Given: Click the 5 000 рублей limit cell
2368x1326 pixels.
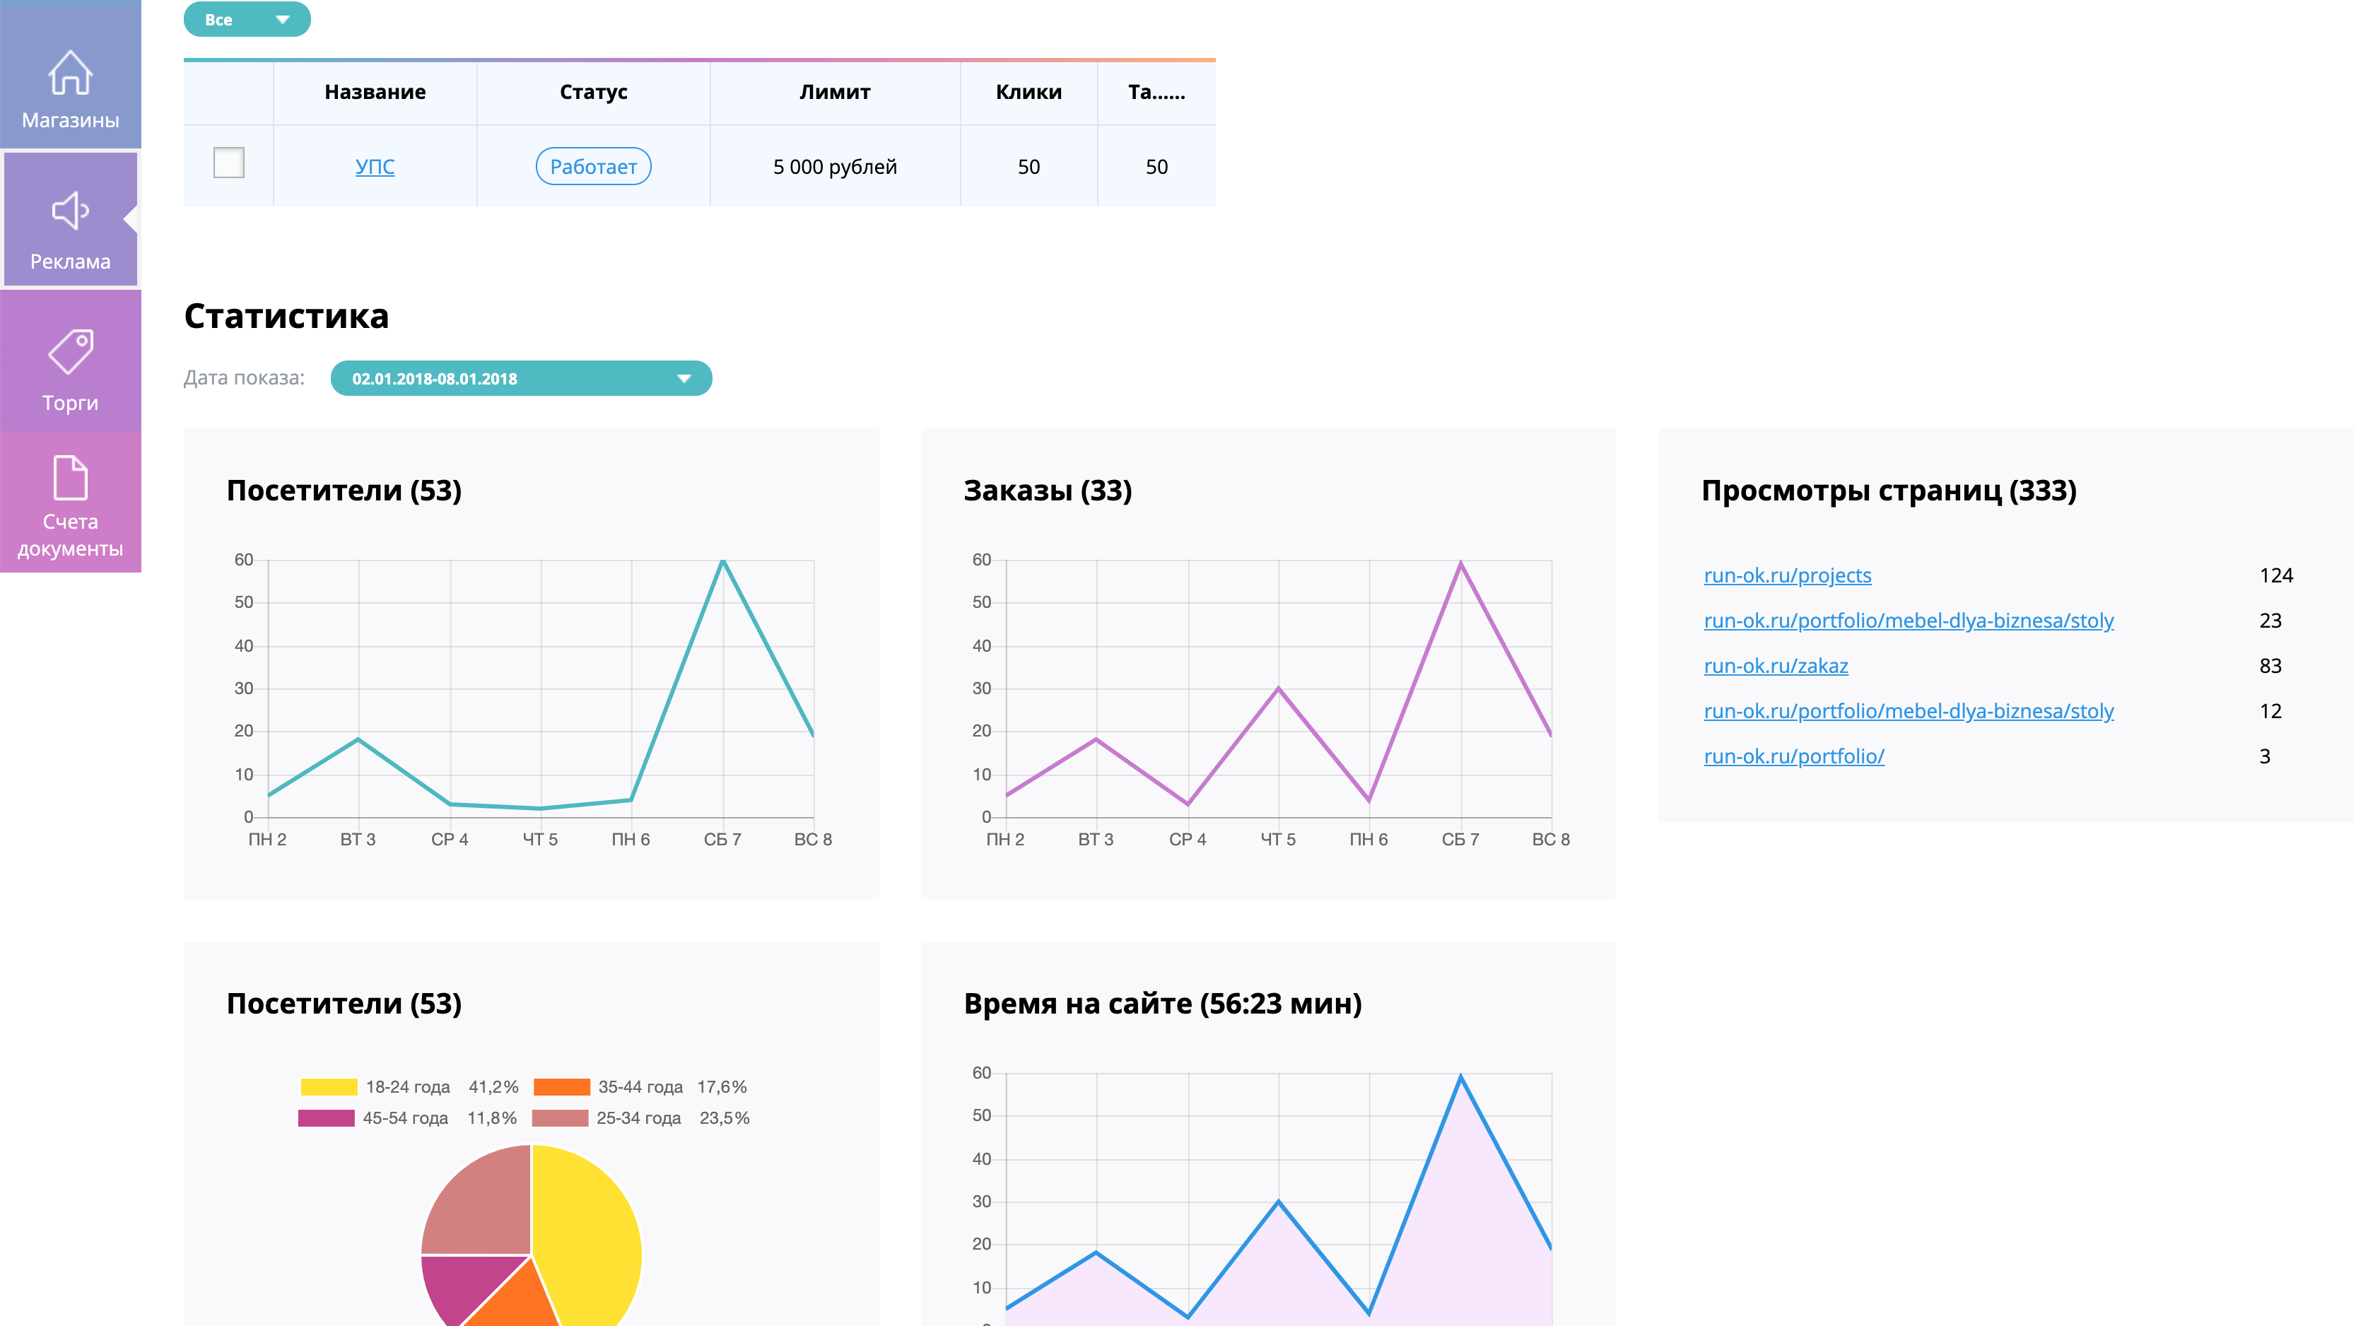Looking at the screenshot, I should pyautogui.click(x=835, y=166).
